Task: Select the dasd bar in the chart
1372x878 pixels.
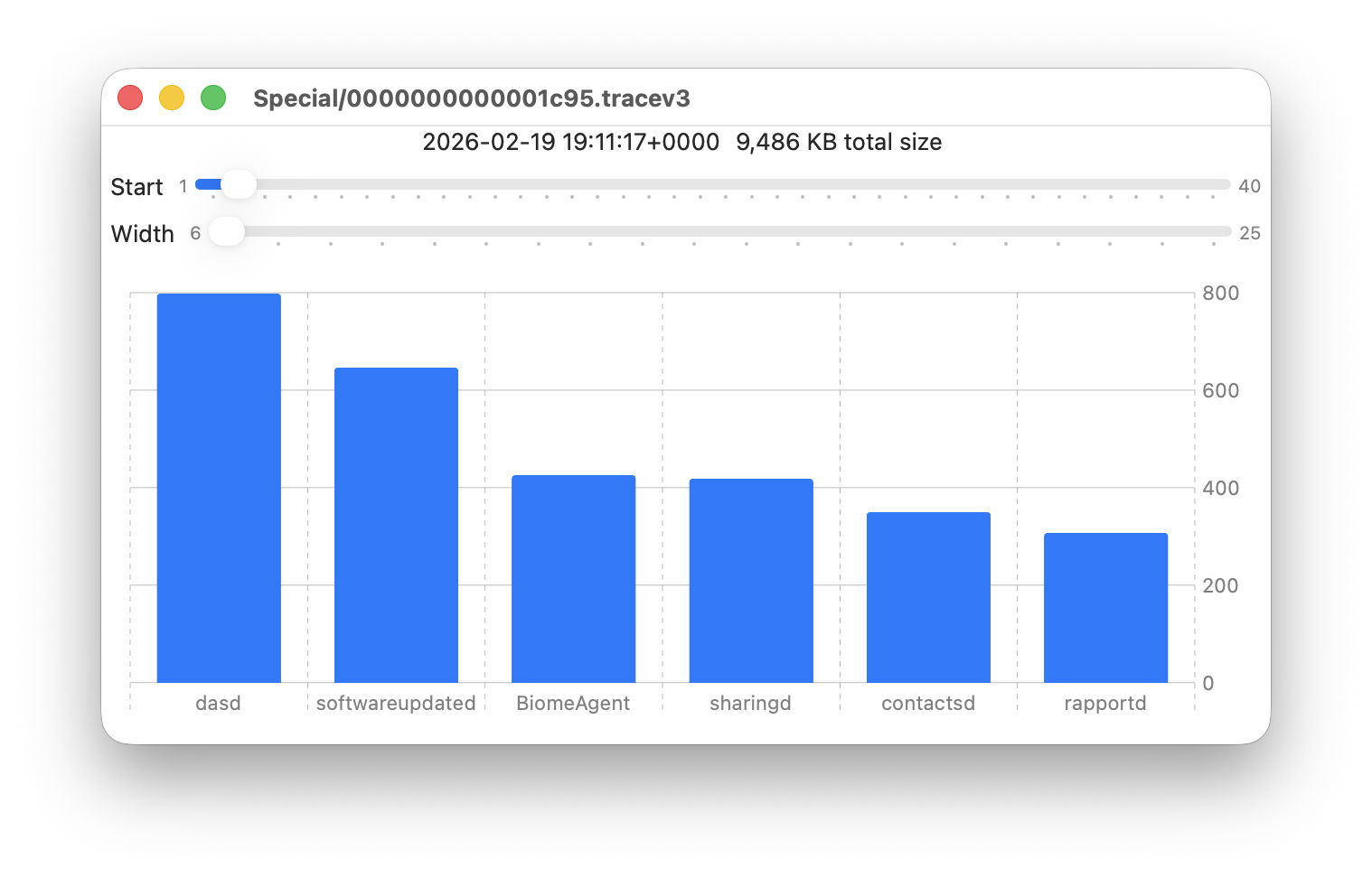Action: tap(219, 488)
